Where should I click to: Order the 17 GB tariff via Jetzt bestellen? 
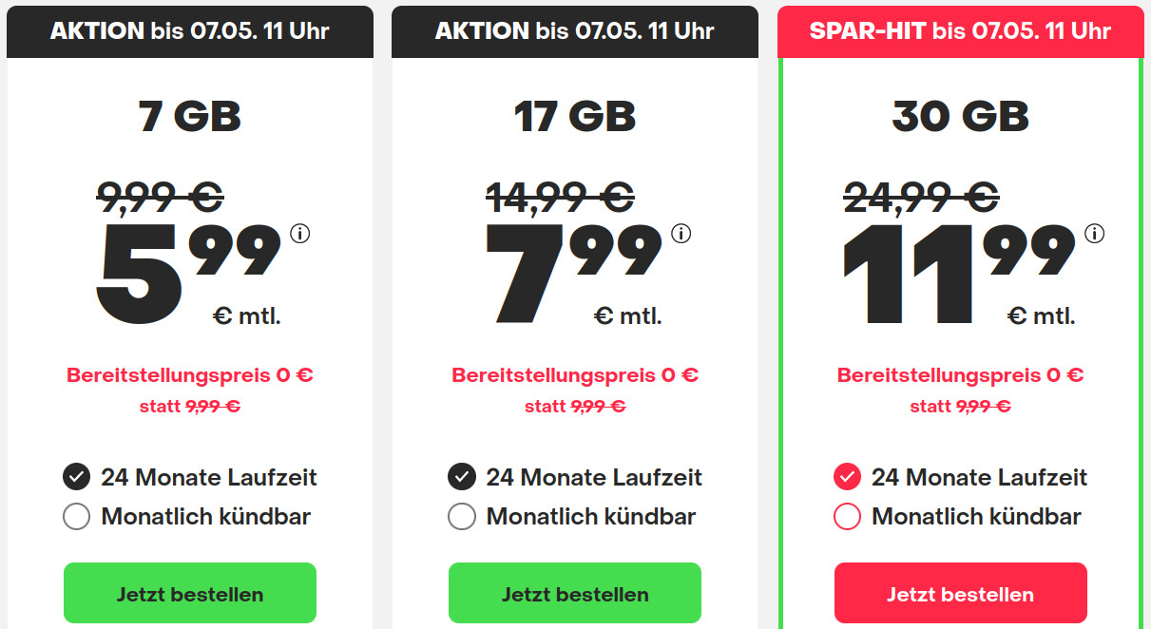(574, 593)
